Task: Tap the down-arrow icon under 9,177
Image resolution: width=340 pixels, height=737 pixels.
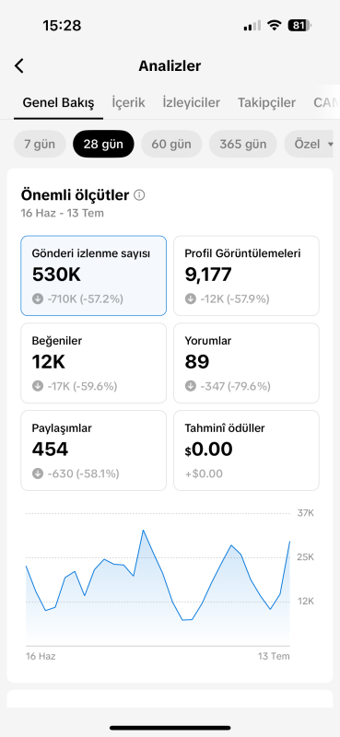Action: point(191,298)
